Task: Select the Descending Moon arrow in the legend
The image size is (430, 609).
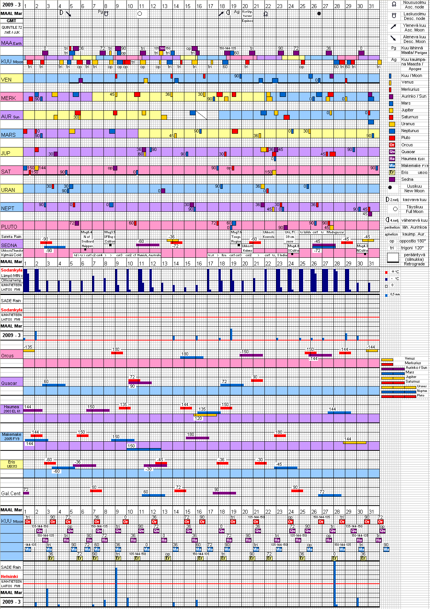Action: 393,38
